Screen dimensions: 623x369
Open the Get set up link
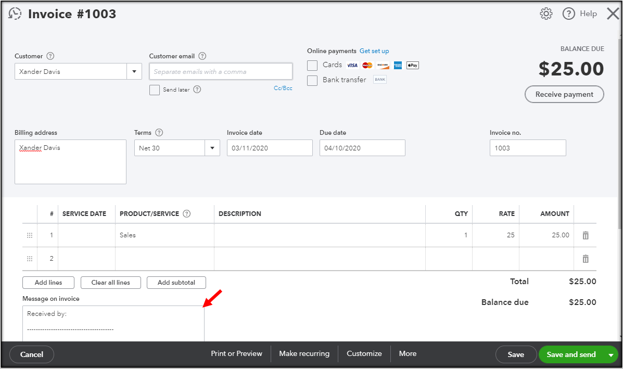coord(374,51)
